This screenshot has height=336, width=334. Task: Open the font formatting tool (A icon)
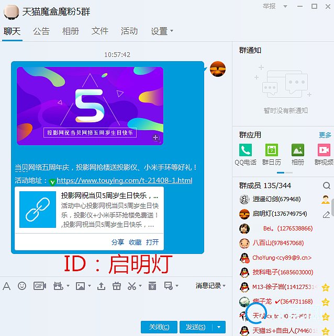[x=7, y=286]
